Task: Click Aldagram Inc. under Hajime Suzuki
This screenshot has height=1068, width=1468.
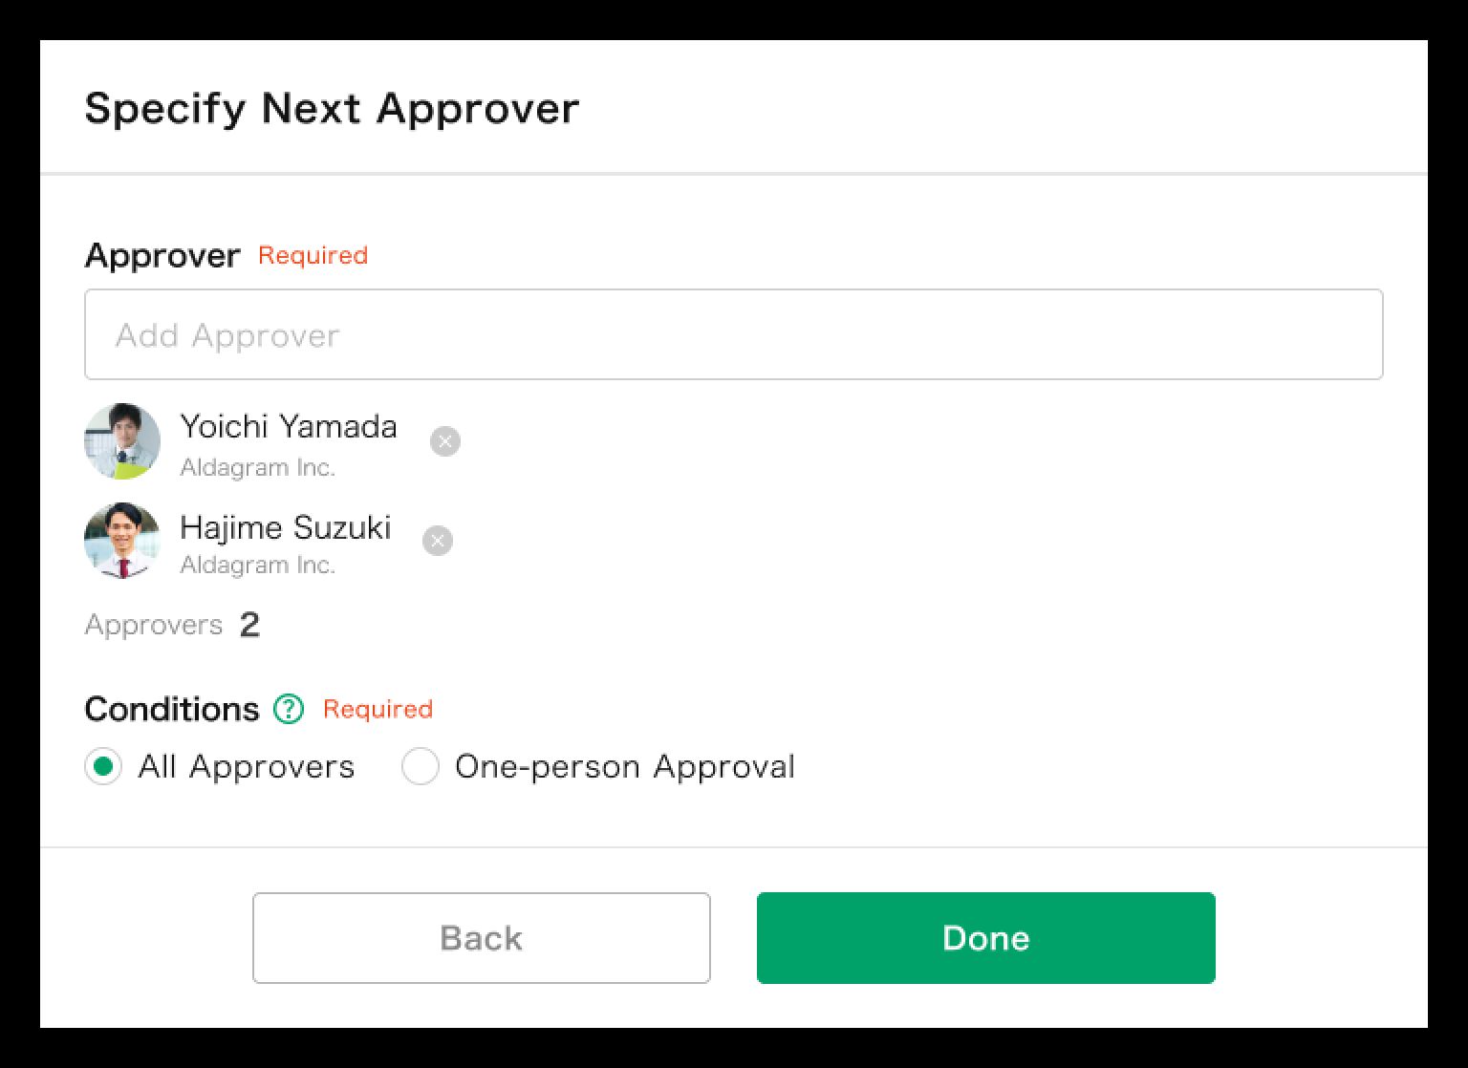Action: 257,566
